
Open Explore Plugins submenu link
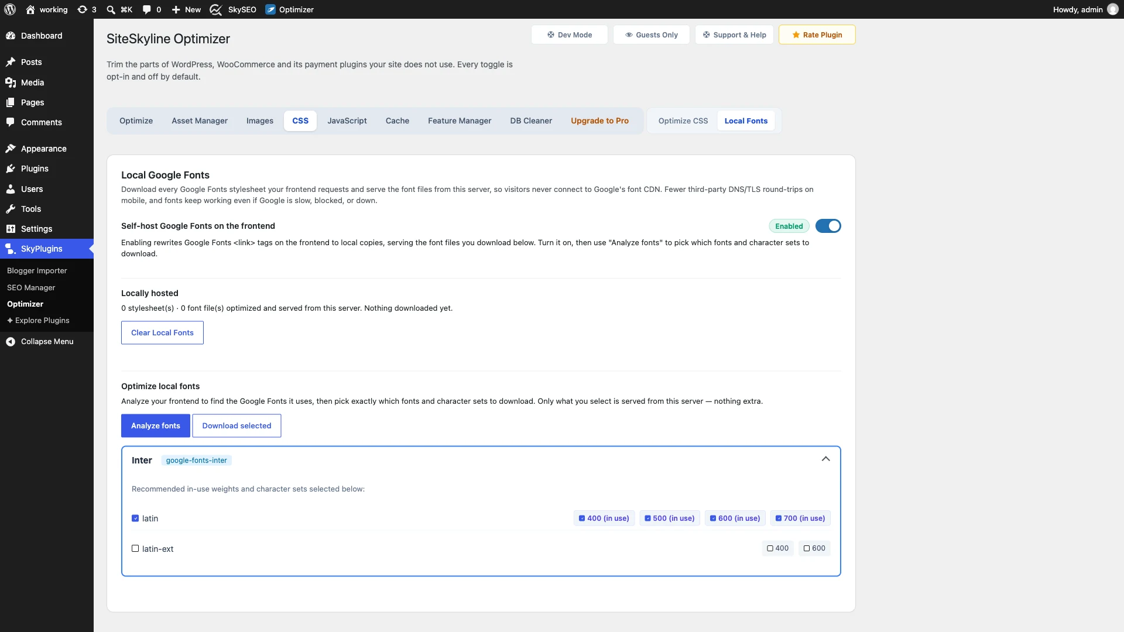[x=38, y=321]
